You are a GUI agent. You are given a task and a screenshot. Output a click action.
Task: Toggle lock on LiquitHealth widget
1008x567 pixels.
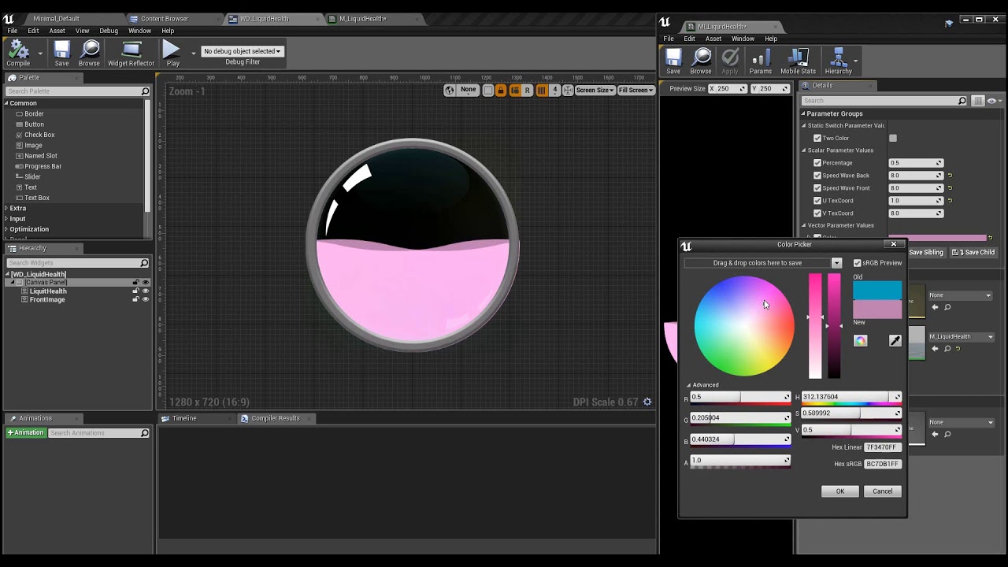coord(135,291)
